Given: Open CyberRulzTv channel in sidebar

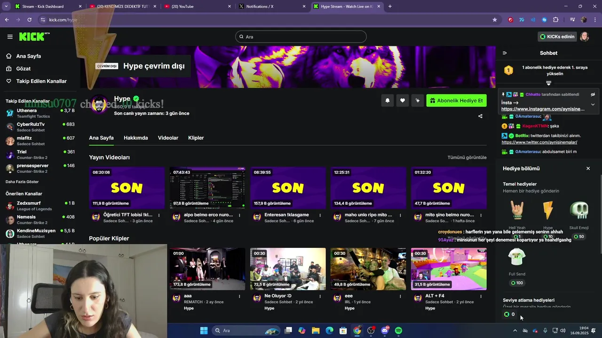Looking at the screenshot, I should point(40,127).
